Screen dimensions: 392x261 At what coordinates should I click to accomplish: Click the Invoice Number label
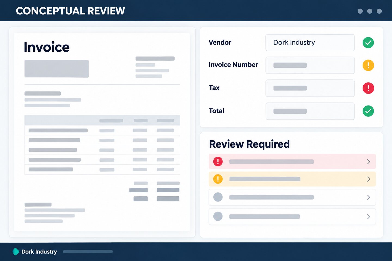[233, 65]
